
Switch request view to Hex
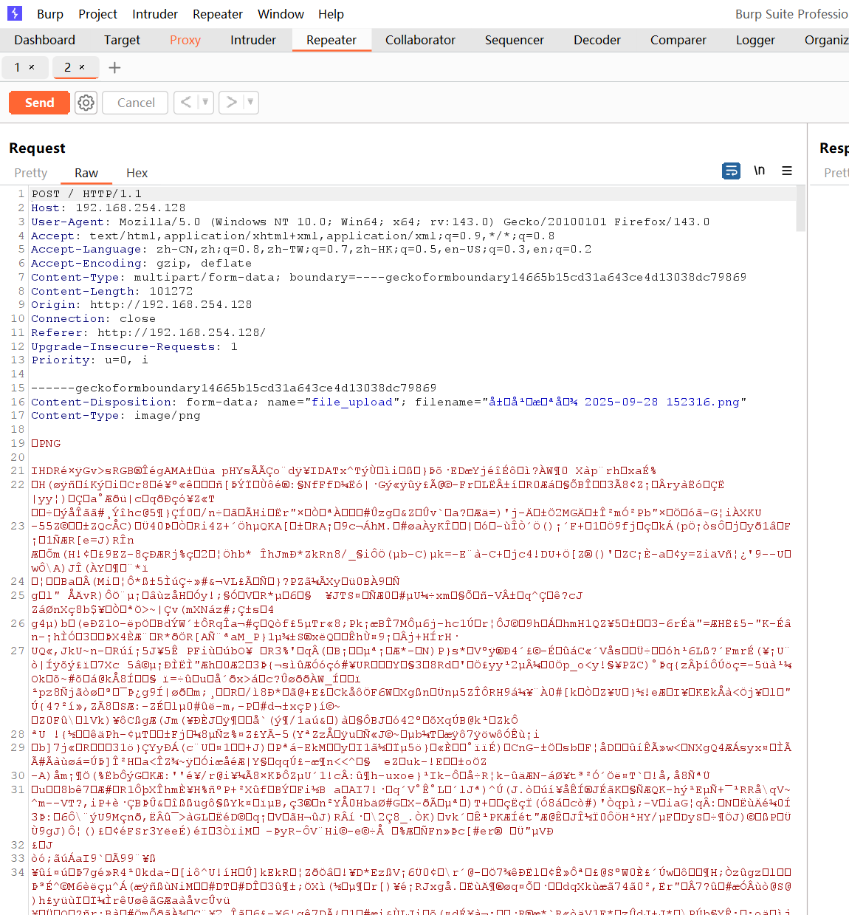137,173
